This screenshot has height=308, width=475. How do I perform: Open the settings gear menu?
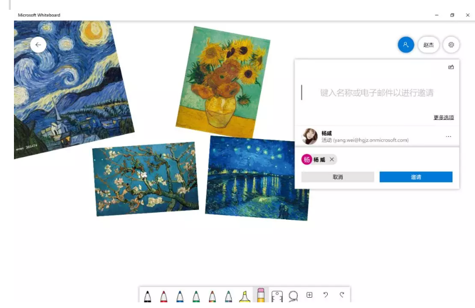tap(451, 45)
